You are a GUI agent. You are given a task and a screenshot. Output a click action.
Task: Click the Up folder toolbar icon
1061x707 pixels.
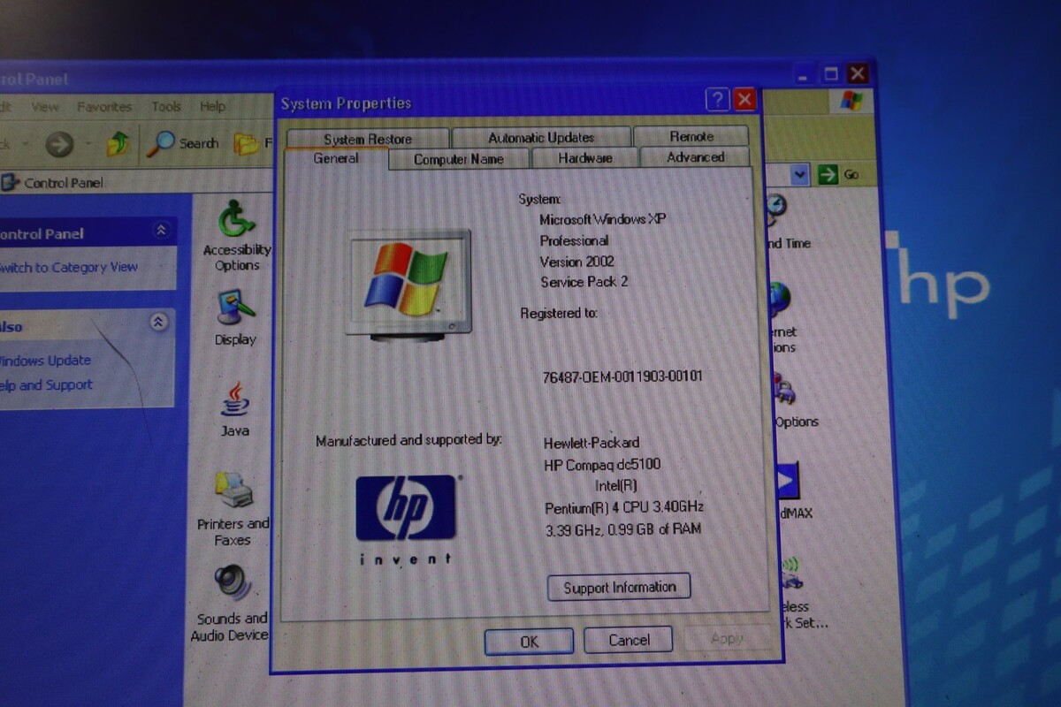118,143
